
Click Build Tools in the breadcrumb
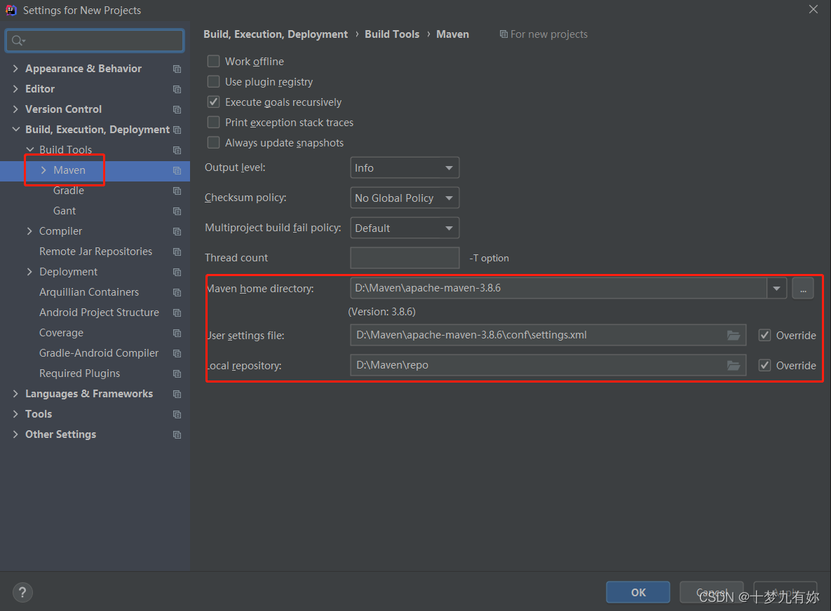[x=392, y=34]
